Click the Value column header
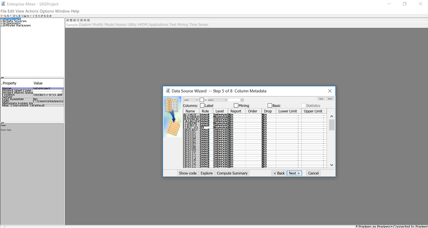The height and width of the screenshot is (228, 428). [48, 83]
